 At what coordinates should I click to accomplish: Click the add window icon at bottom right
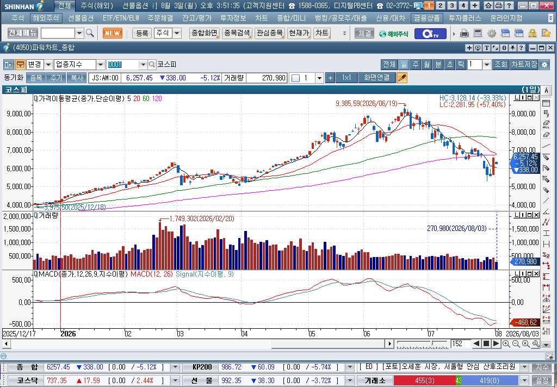(x=549, y=356)
